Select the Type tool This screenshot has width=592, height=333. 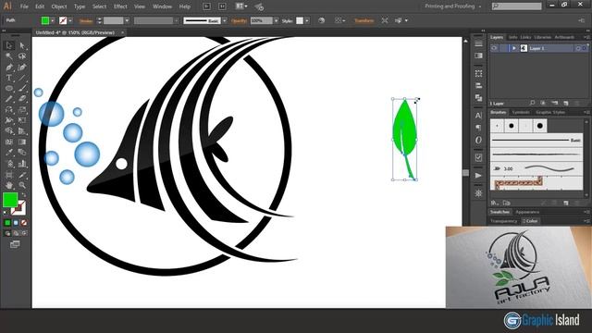coord(9,78)
